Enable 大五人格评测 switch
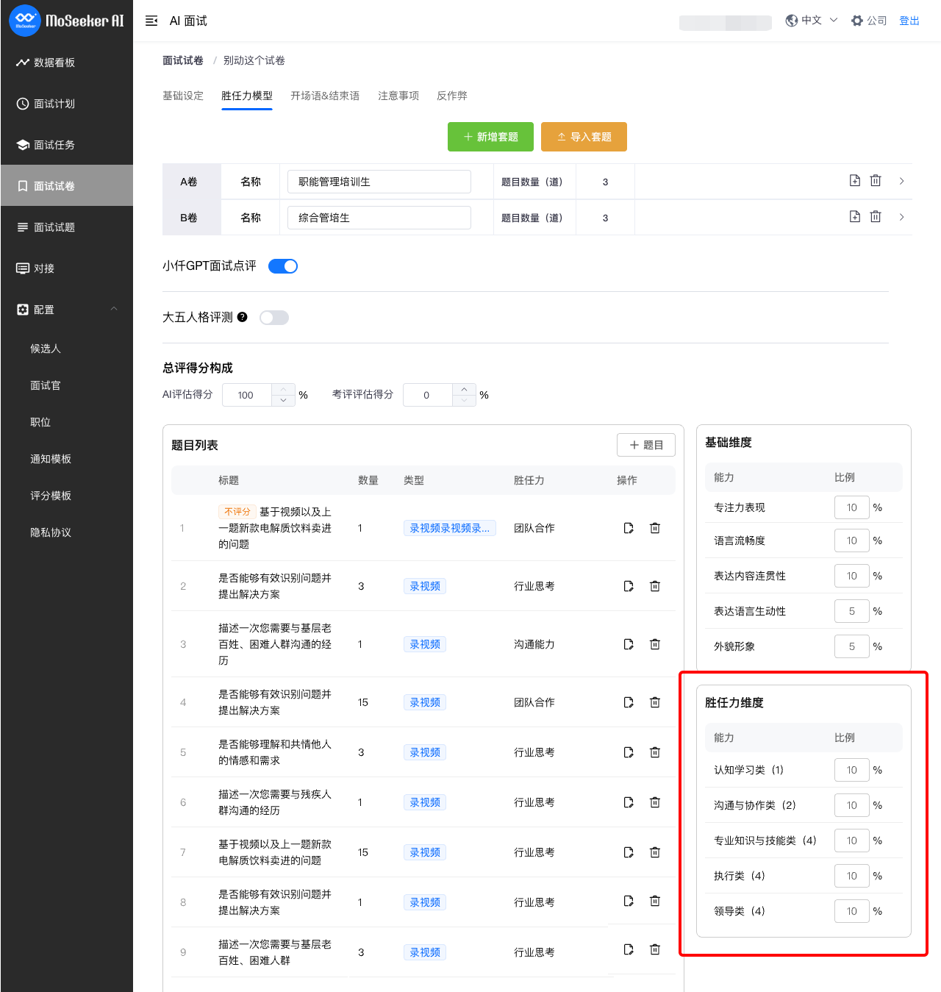Image resolution: width=941 pixels, height=992 pixels. pyautogui.click(x=274, y=318)
